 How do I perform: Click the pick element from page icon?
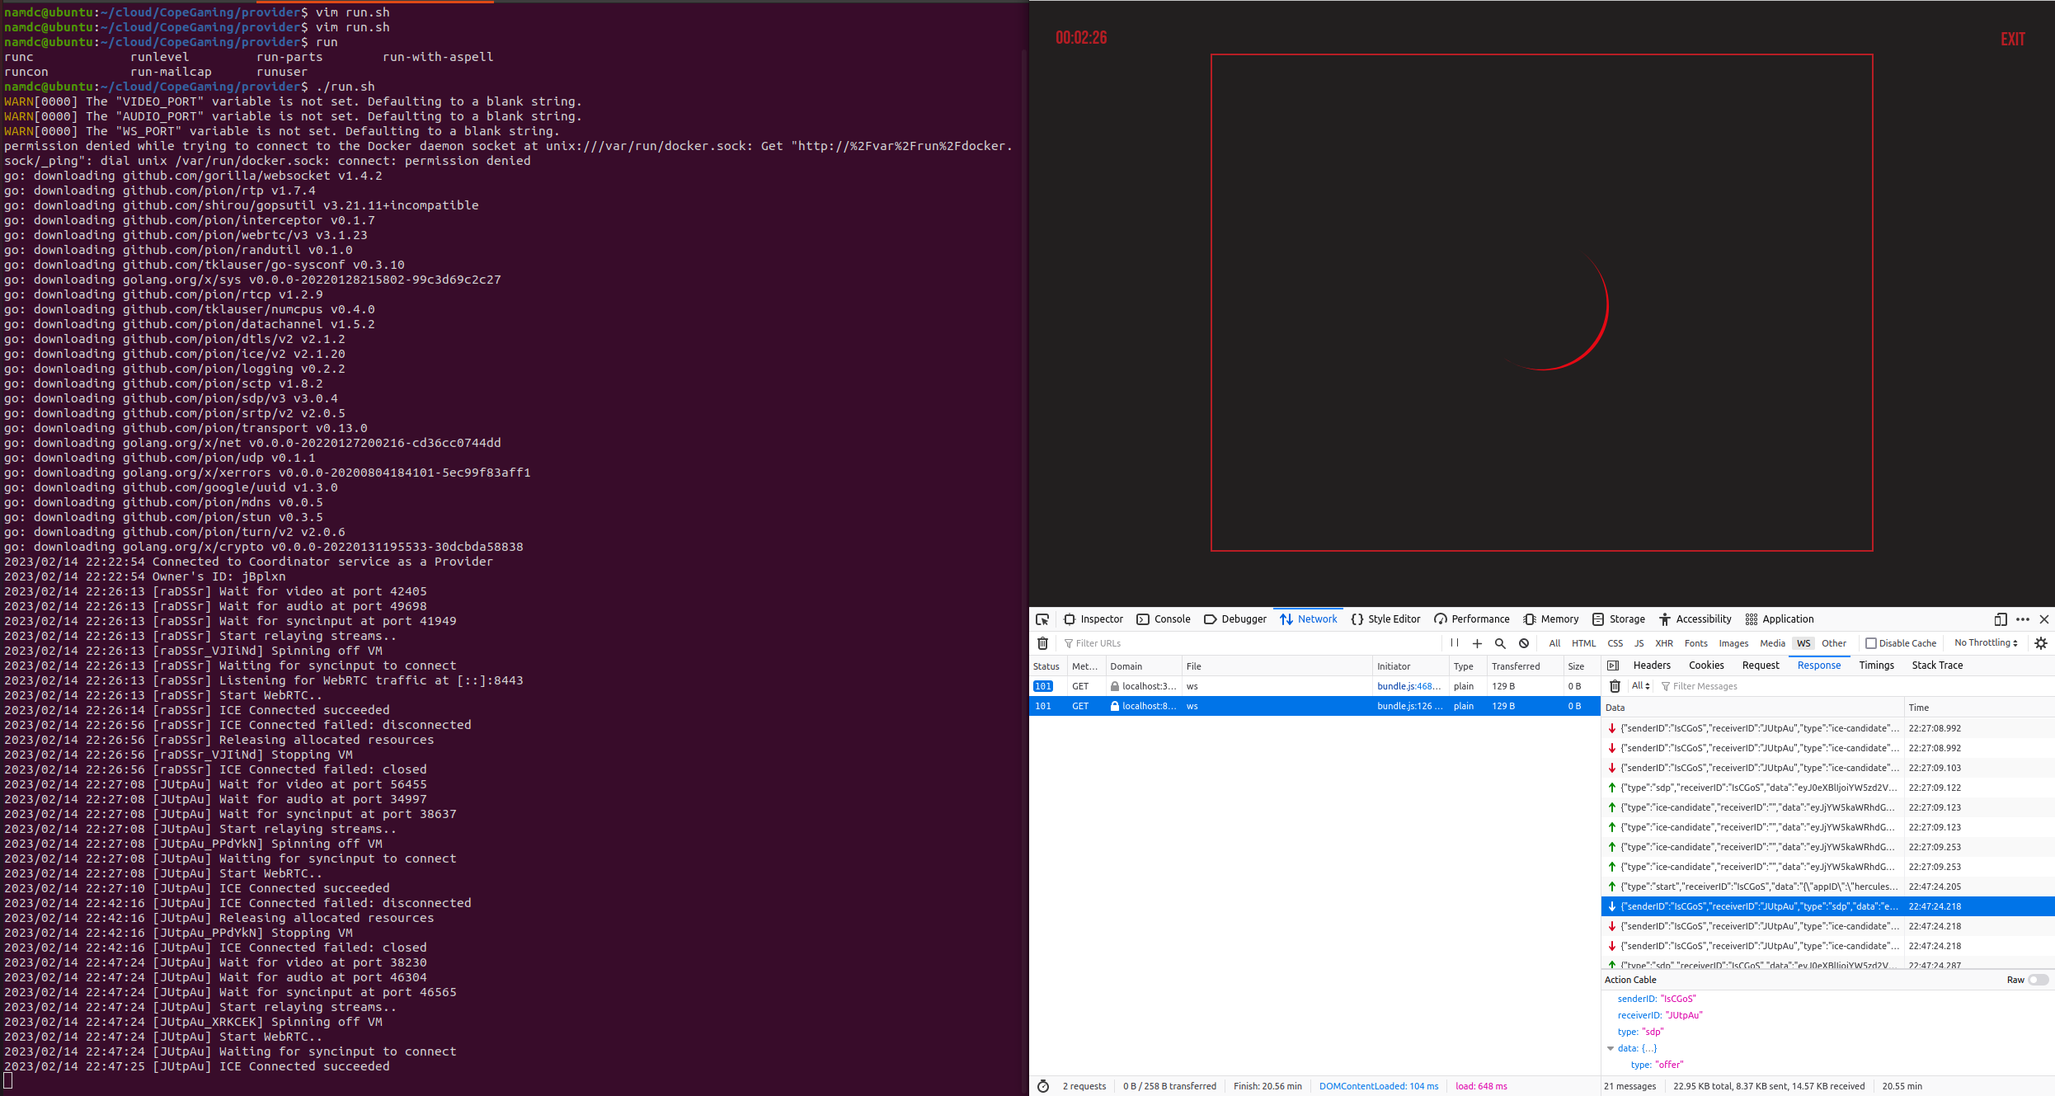pyautogui.click(x=1042, y=619)
